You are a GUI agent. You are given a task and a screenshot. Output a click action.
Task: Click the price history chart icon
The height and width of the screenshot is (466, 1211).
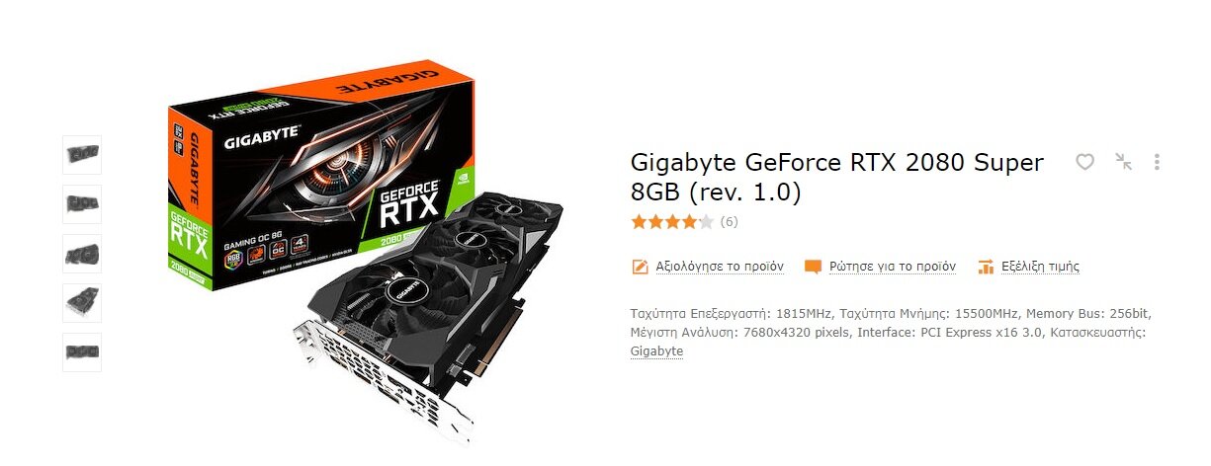coord(985,267)
